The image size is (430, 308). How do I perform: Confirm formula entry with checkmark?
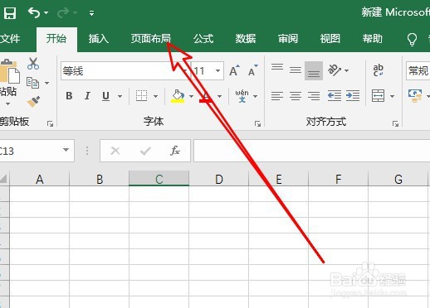pyautogui.click(x=145, y=151)
